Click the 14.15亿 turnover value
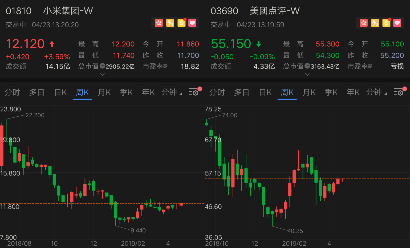Image resolution: width=410 pixels, height=248 pixels. pyautogui.click(x=58, y=66)
